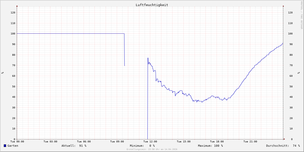The width and height of the screenshot is (304, 152).
Task: Click the Luftfeuchtigkeit chart title
Action: coord(152,5)
